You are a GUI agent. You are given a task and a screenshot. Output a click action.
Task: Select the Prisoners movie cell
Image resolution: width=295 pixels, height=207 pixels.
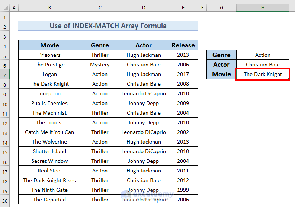click(49, 55)
